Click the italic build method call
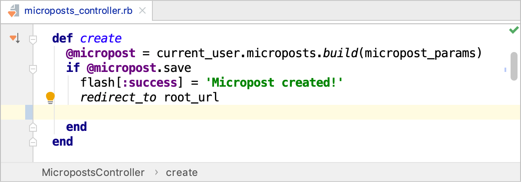 click(341, 53)
